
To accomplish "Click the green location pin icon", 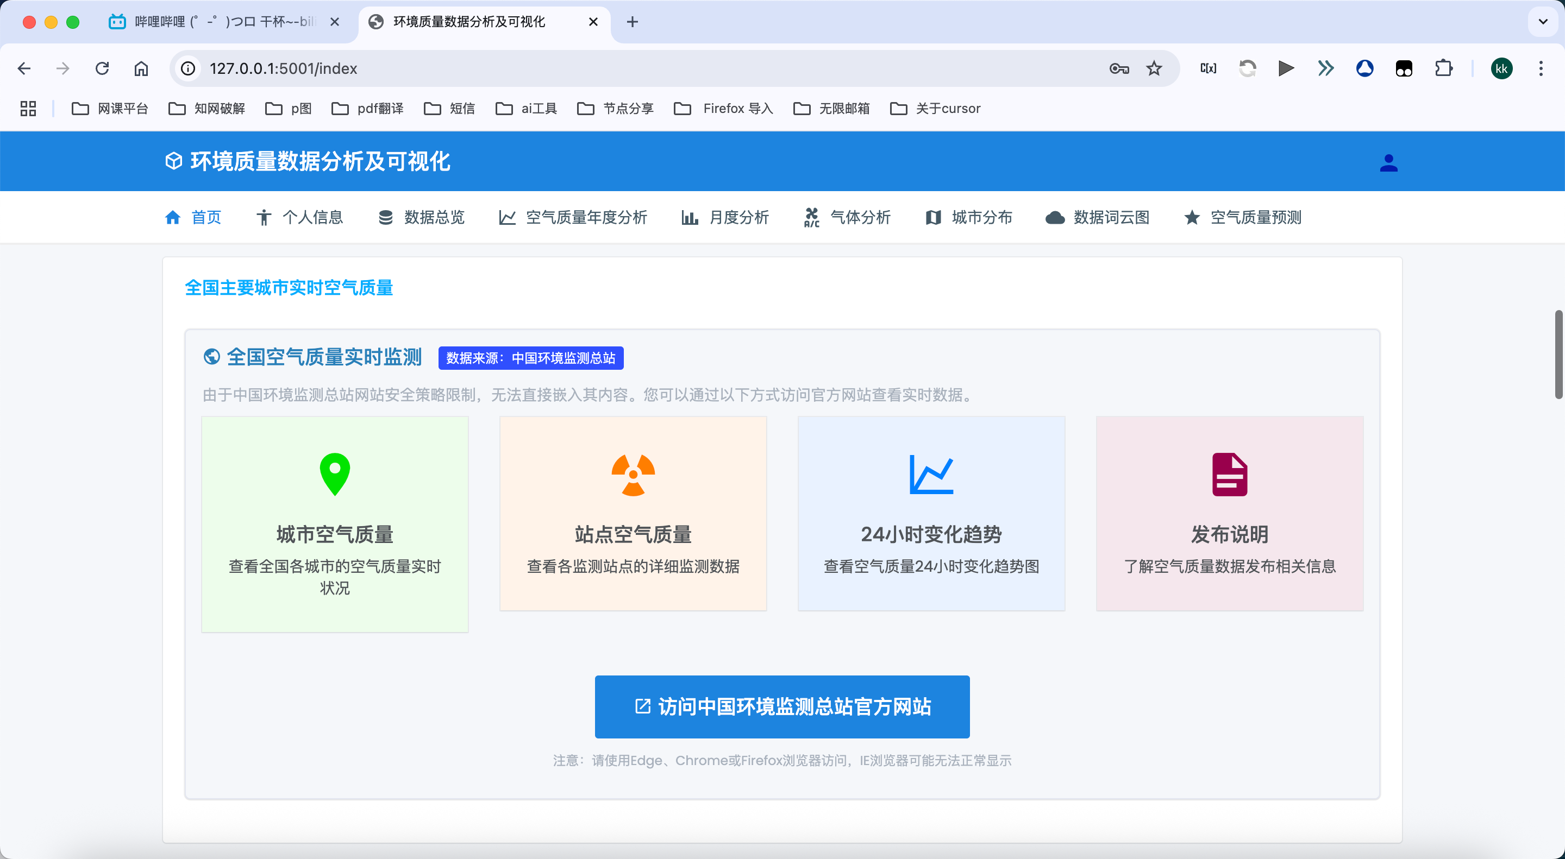I will coord(335,474).
